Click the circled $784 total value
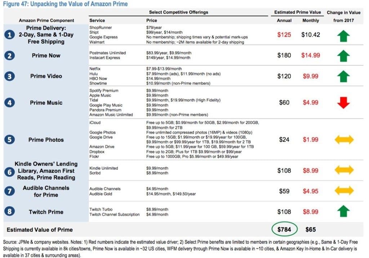This screenshot has height=258, width=369. tap(284, 229)
